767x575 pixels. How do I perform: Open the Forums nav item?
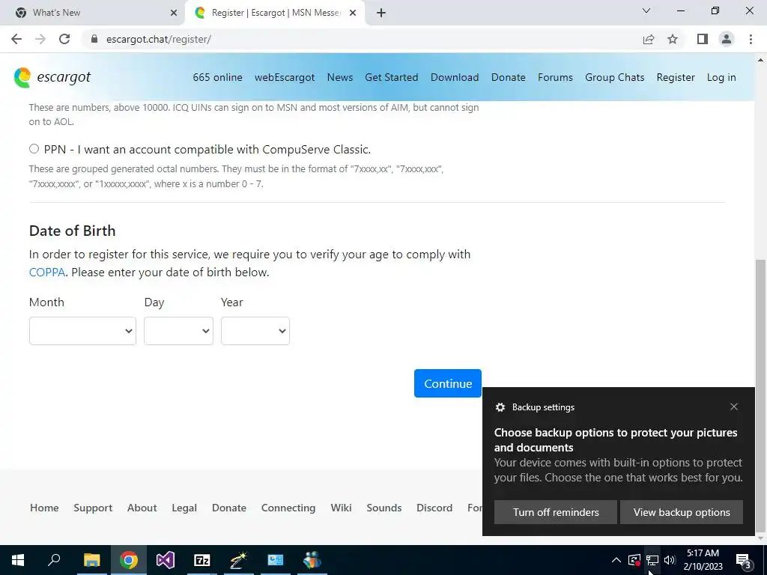click(555, 77)
